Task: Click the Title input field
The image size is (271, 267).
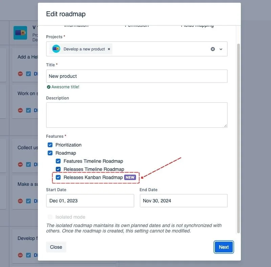Action: pos(137,76)
